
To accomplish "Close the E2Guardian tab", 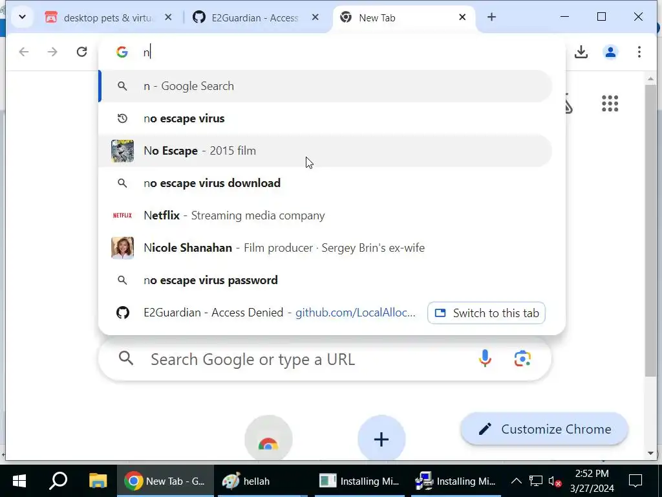I will [315, 17].
